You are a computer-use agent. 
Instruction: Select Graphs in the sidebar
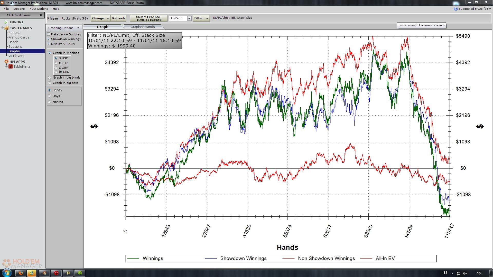[14, 51]
